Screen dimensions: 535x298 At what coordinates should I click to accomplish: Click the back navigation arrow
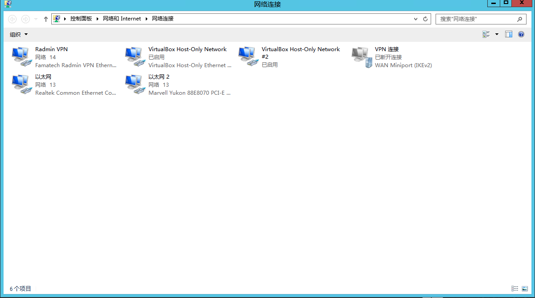click(12, 19)
